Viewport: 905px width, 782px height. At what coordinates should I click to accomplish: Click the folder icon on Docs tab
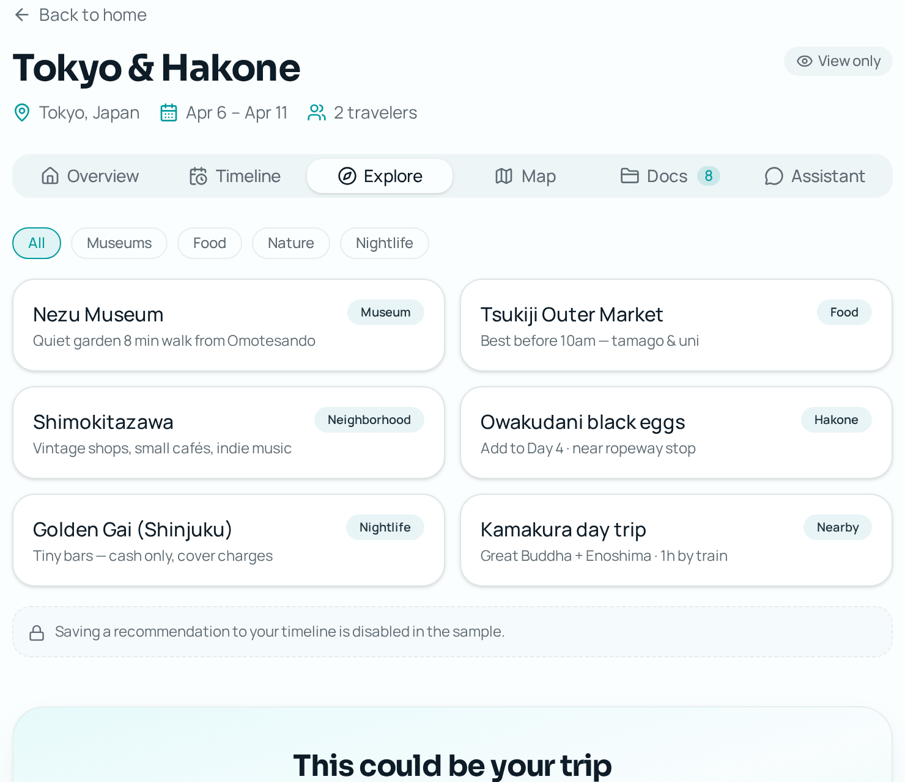(630, 176)
